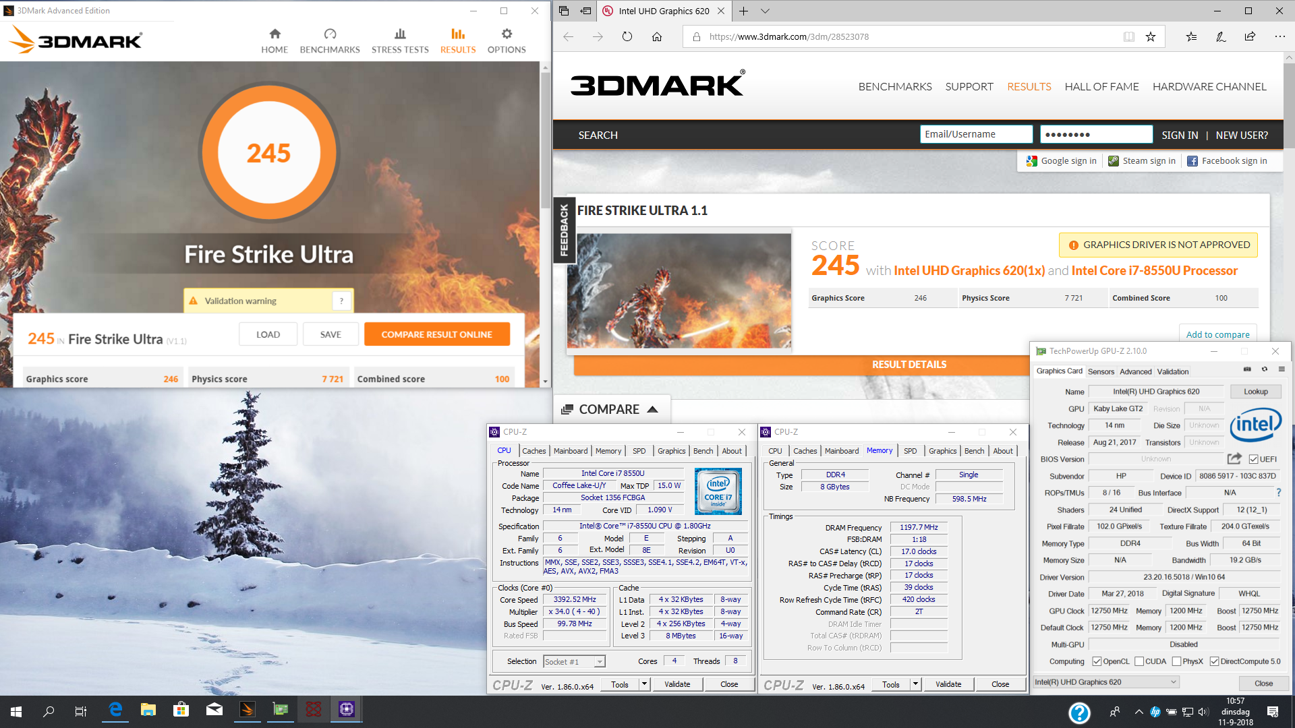The image size is (1295, 728).
Task: Open the GPU selector dropdown in GPU-Z
Action: pyautogui.click(x=1106, y=682)
